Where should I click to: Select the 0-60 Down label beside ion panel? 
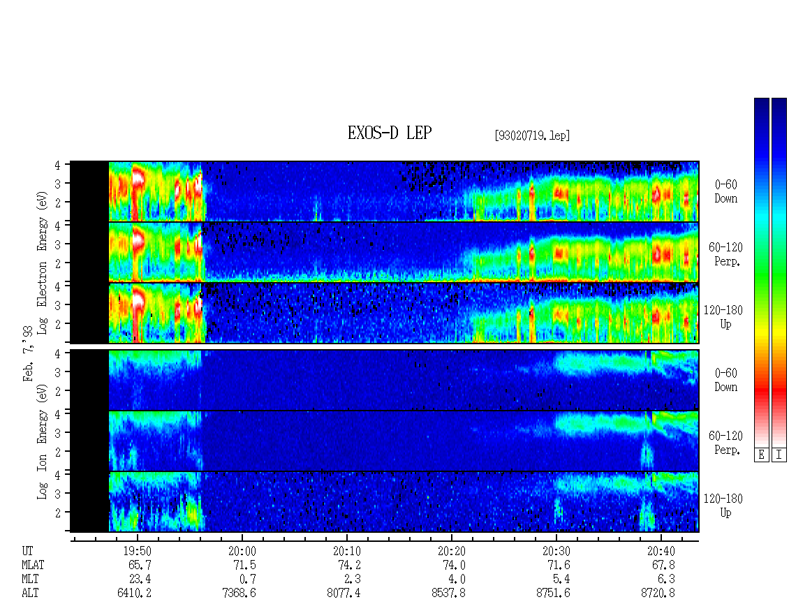(726, 380)
